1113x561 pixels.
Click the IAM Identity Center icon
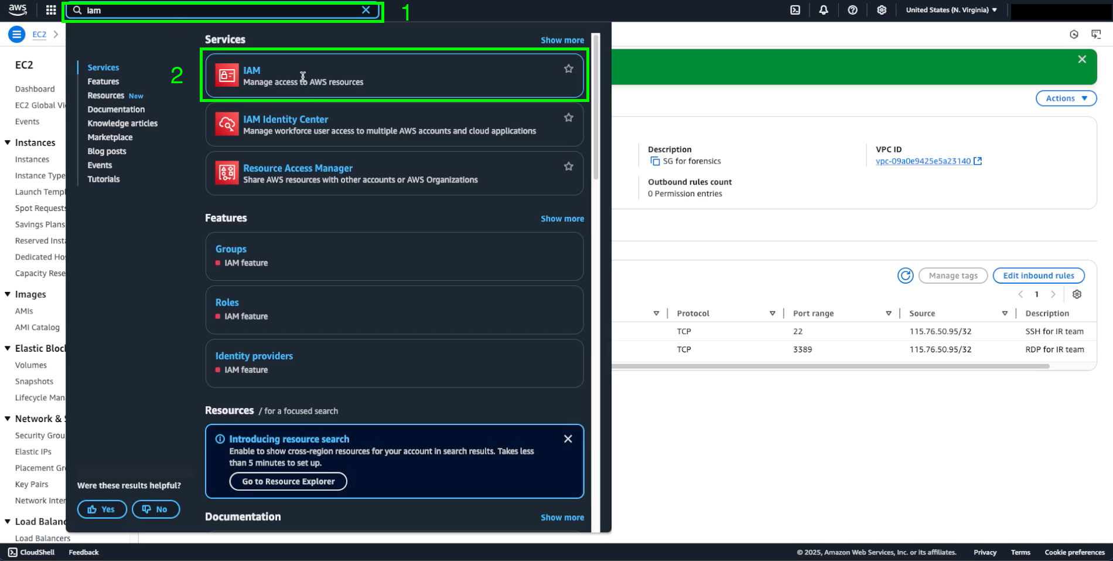[x=227, y=124]
